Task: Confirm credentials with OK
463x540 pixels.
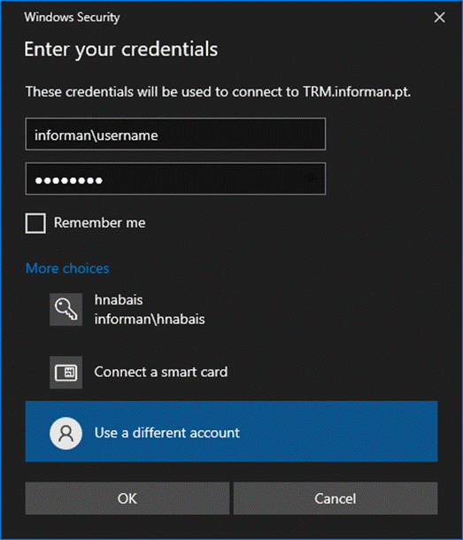Action: click(127, 498)
